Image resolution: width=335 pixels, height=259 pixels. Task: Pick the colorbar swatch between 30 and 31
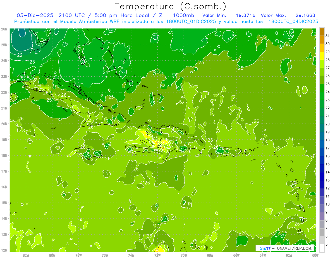click(x=322, y=40)
